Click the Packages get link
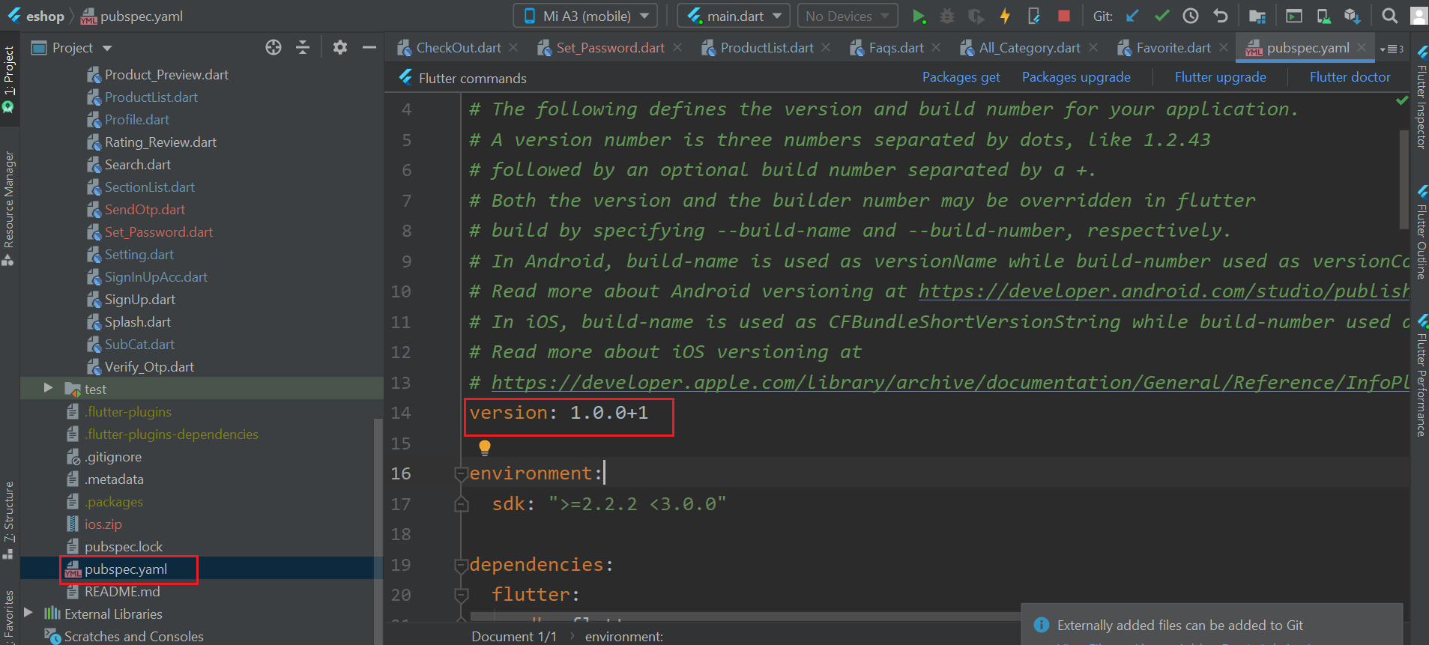 [x=961, y=77]
